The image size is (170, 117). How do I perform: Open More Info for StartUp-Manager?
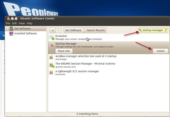64,51
